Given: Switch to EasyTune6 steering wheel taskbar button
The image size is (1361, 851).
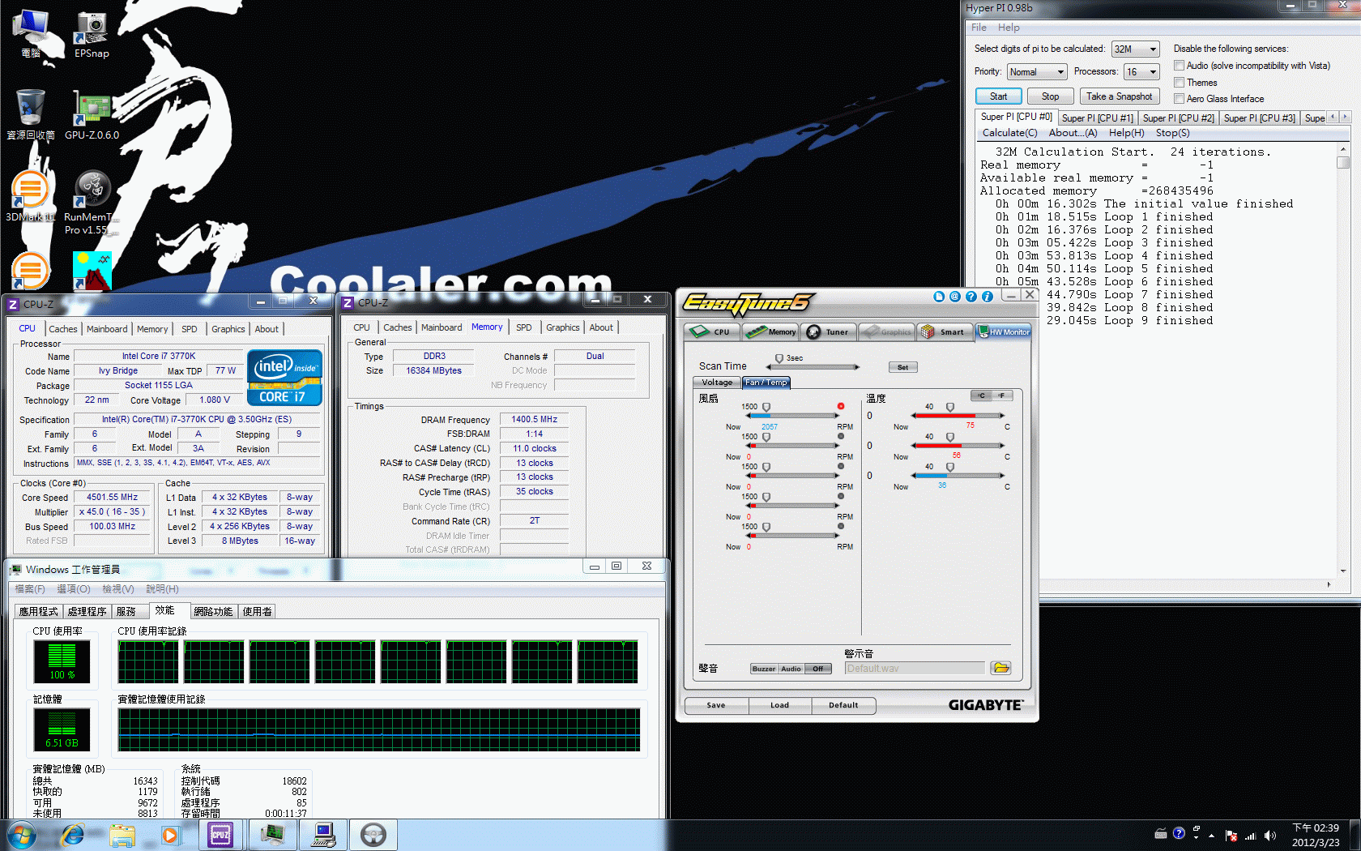Looking at the screenshot, I should [373, 835].
